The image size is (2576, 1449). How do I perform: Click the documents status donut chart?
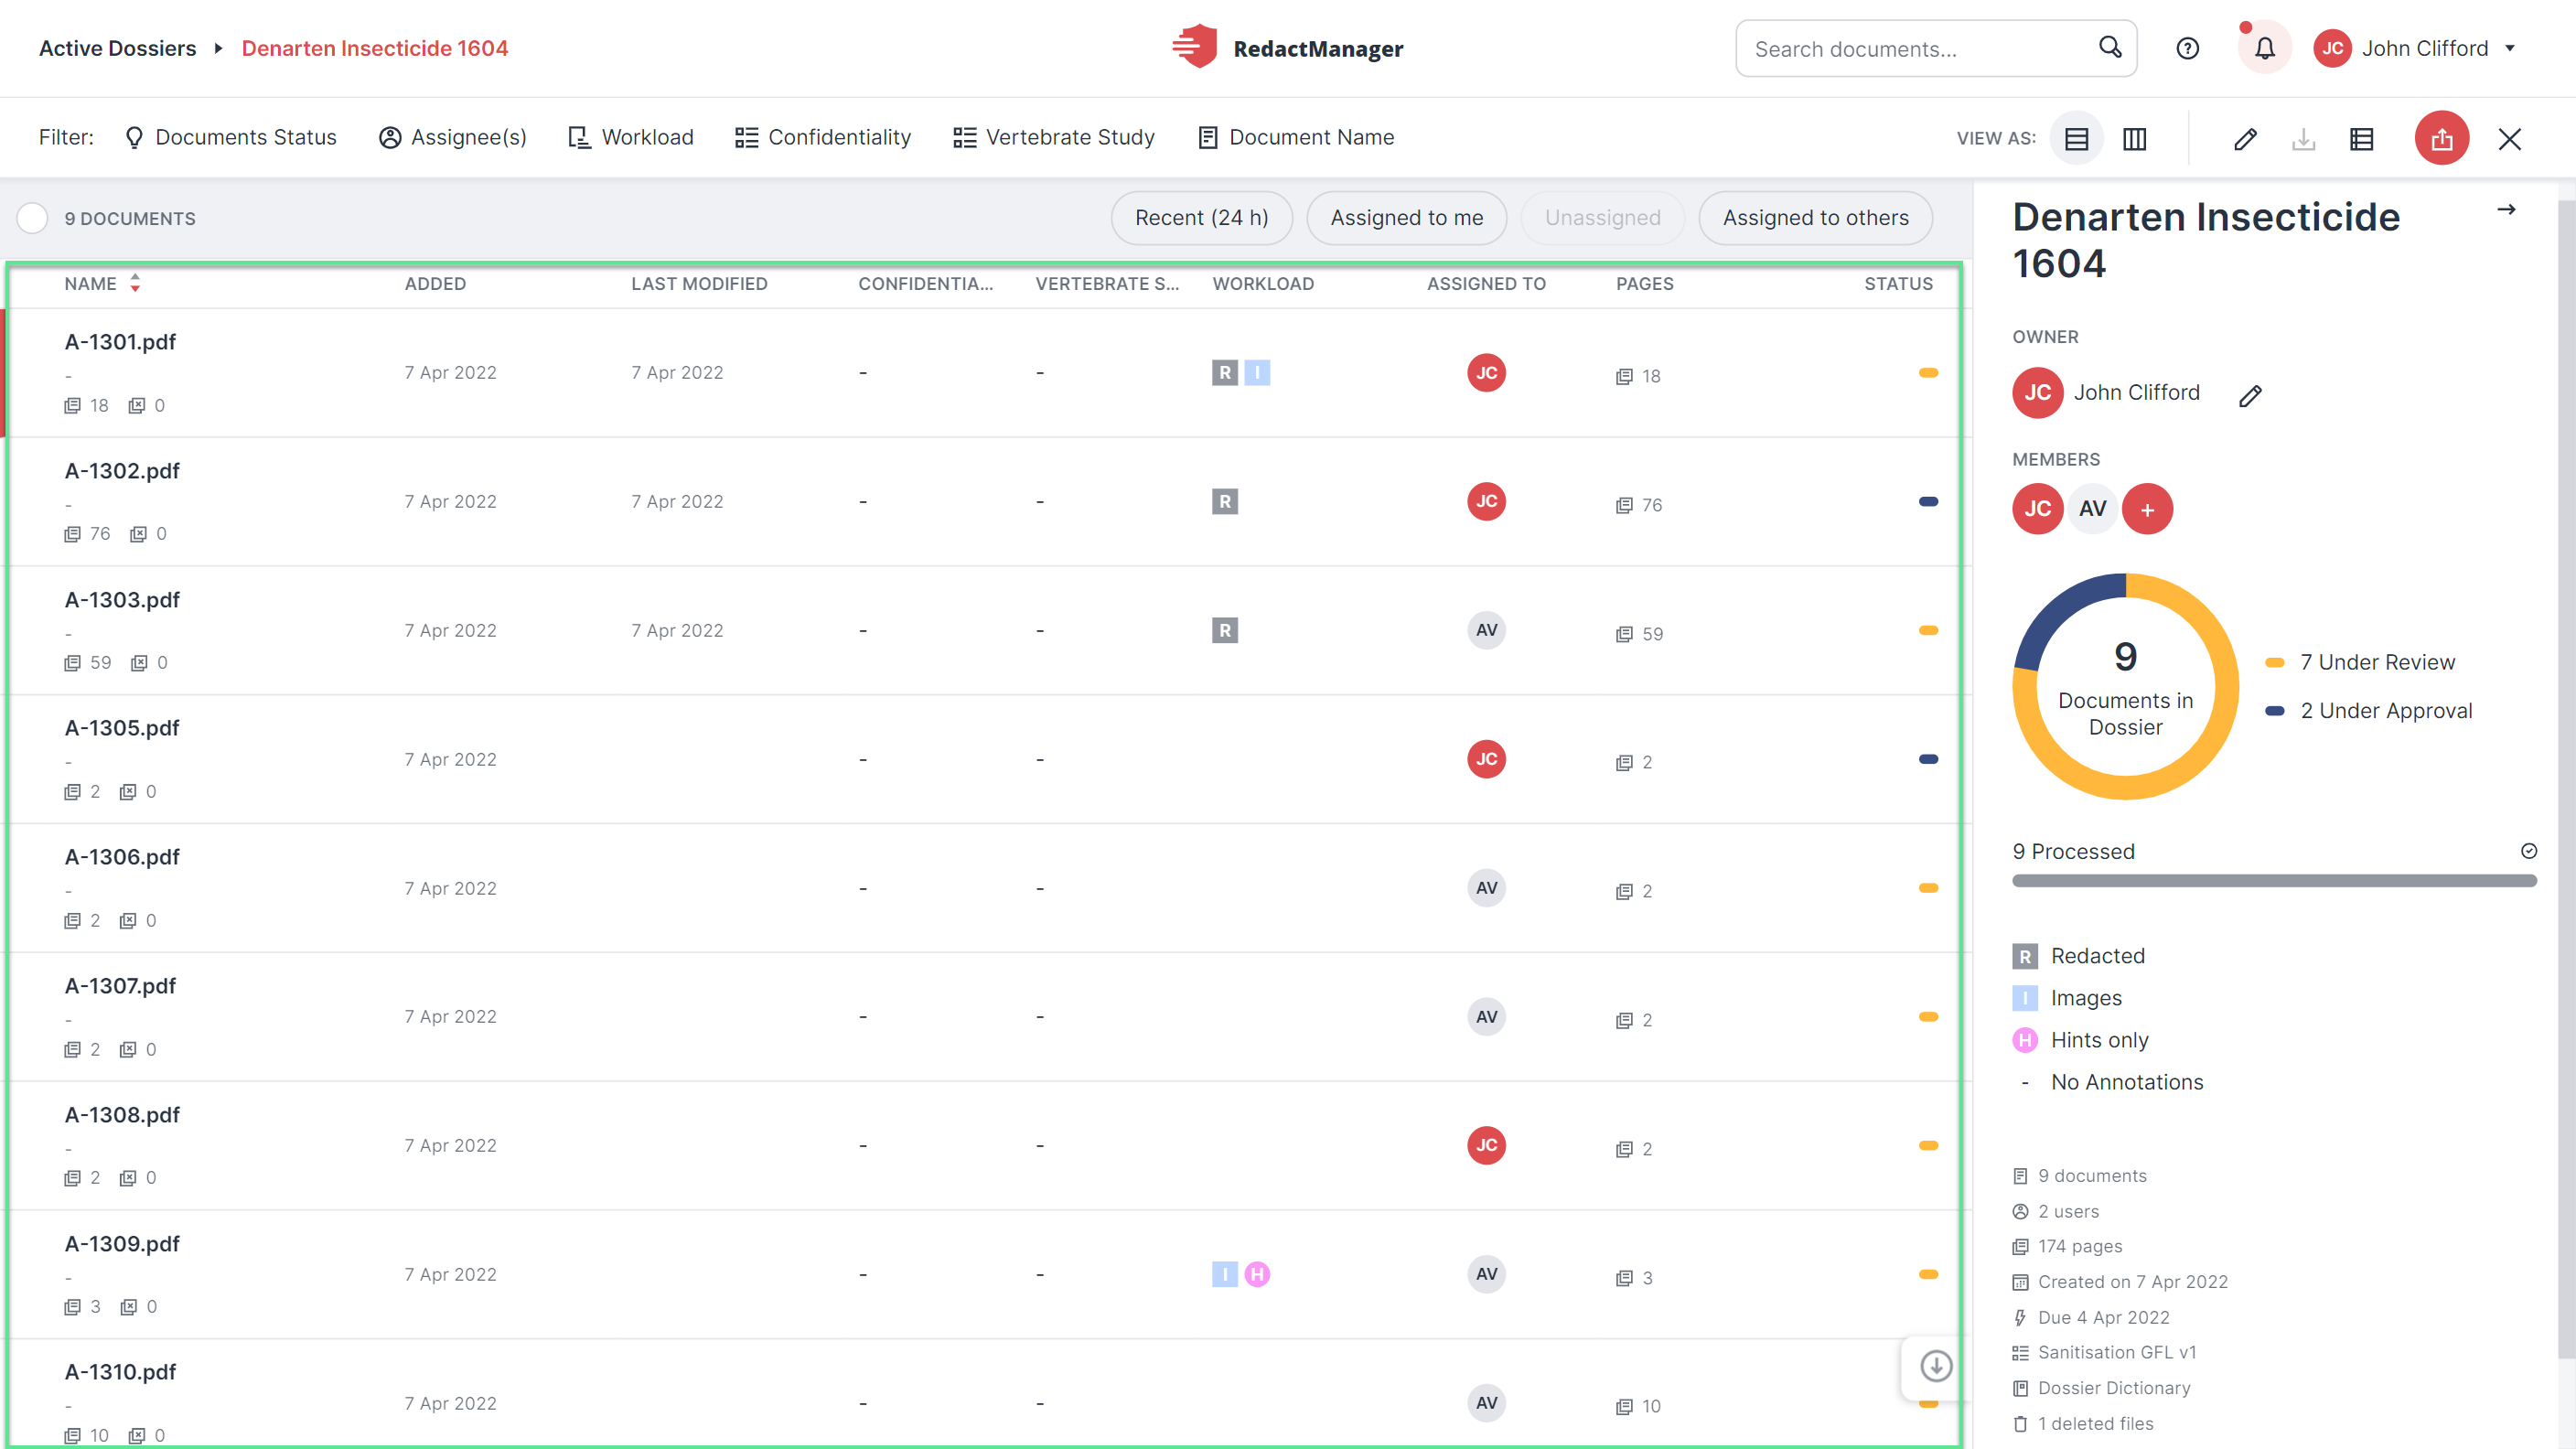click(x=2125, y=687)
